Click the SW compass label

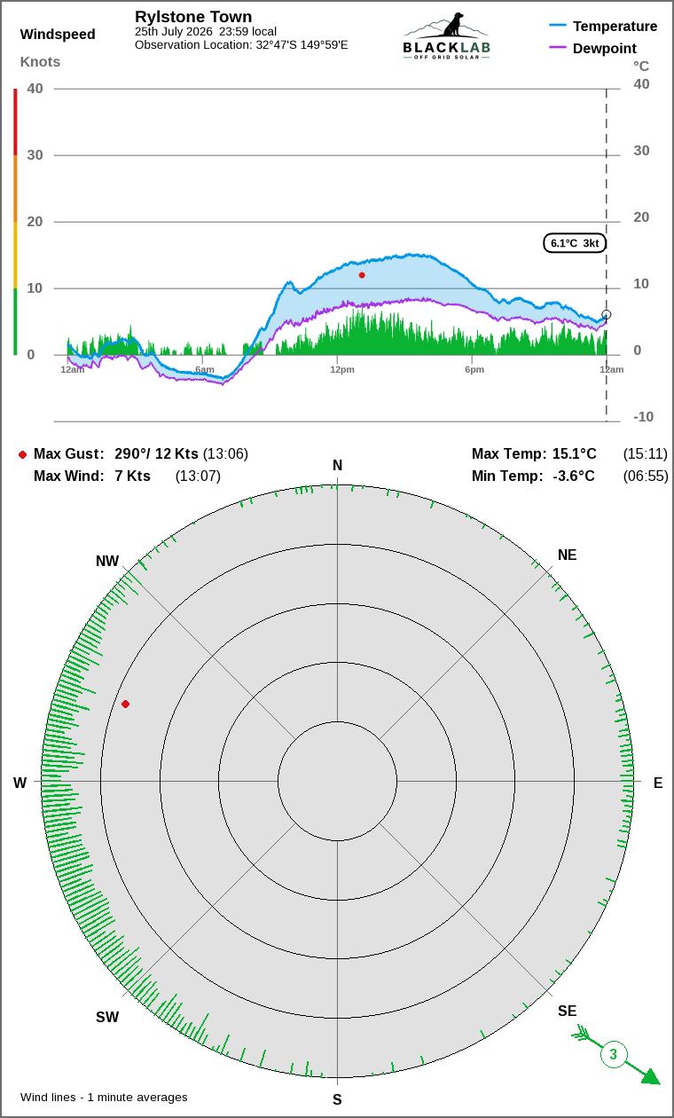coord(107,1018)
